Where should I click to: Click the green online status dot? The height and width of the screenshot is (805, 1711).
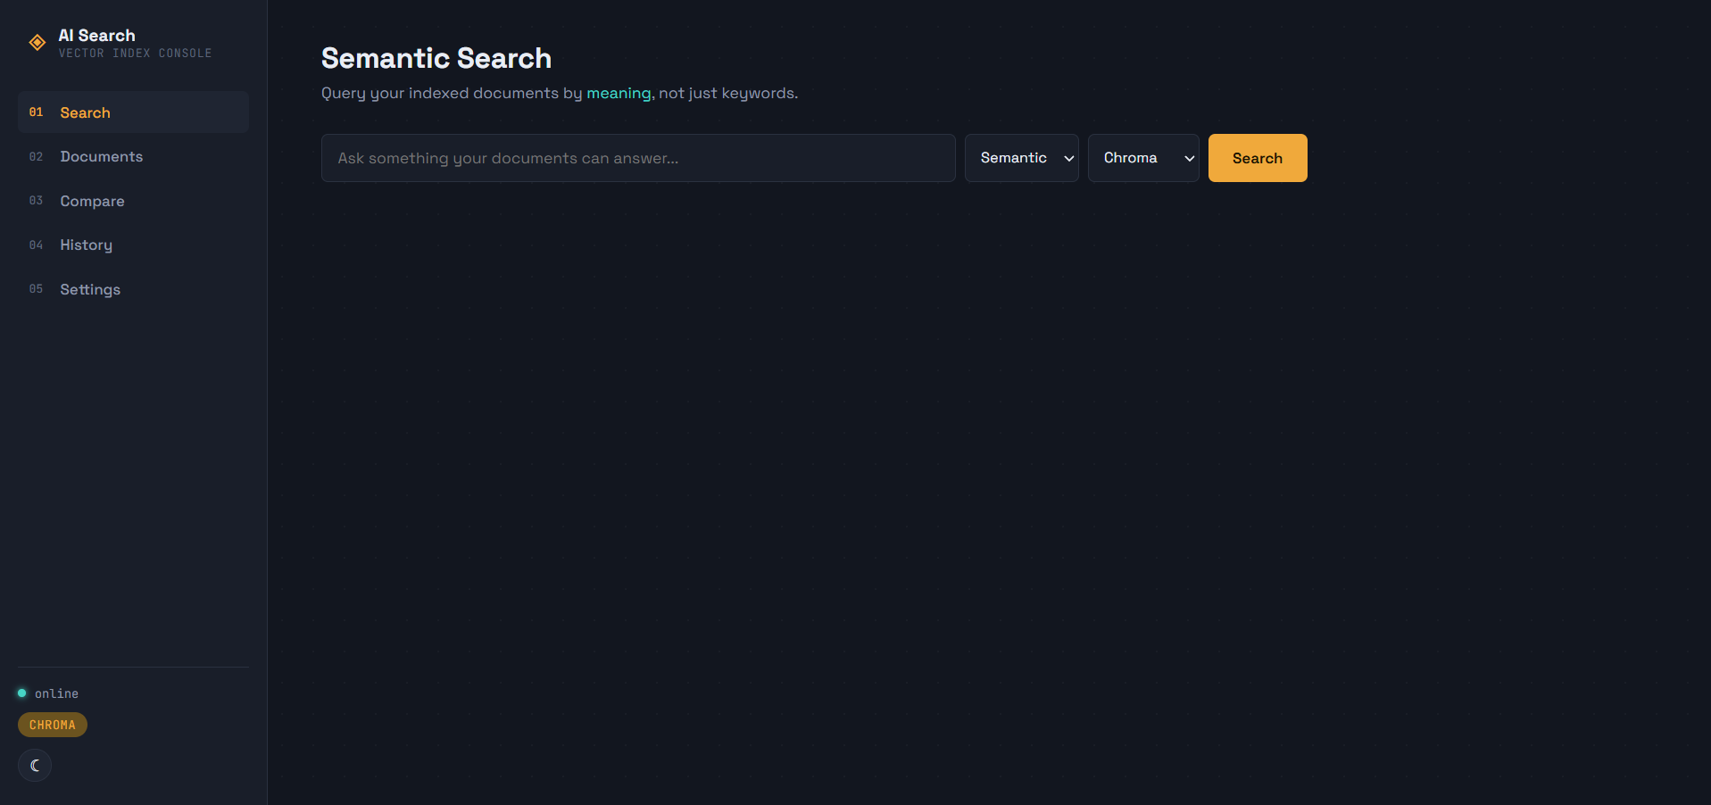22,693
